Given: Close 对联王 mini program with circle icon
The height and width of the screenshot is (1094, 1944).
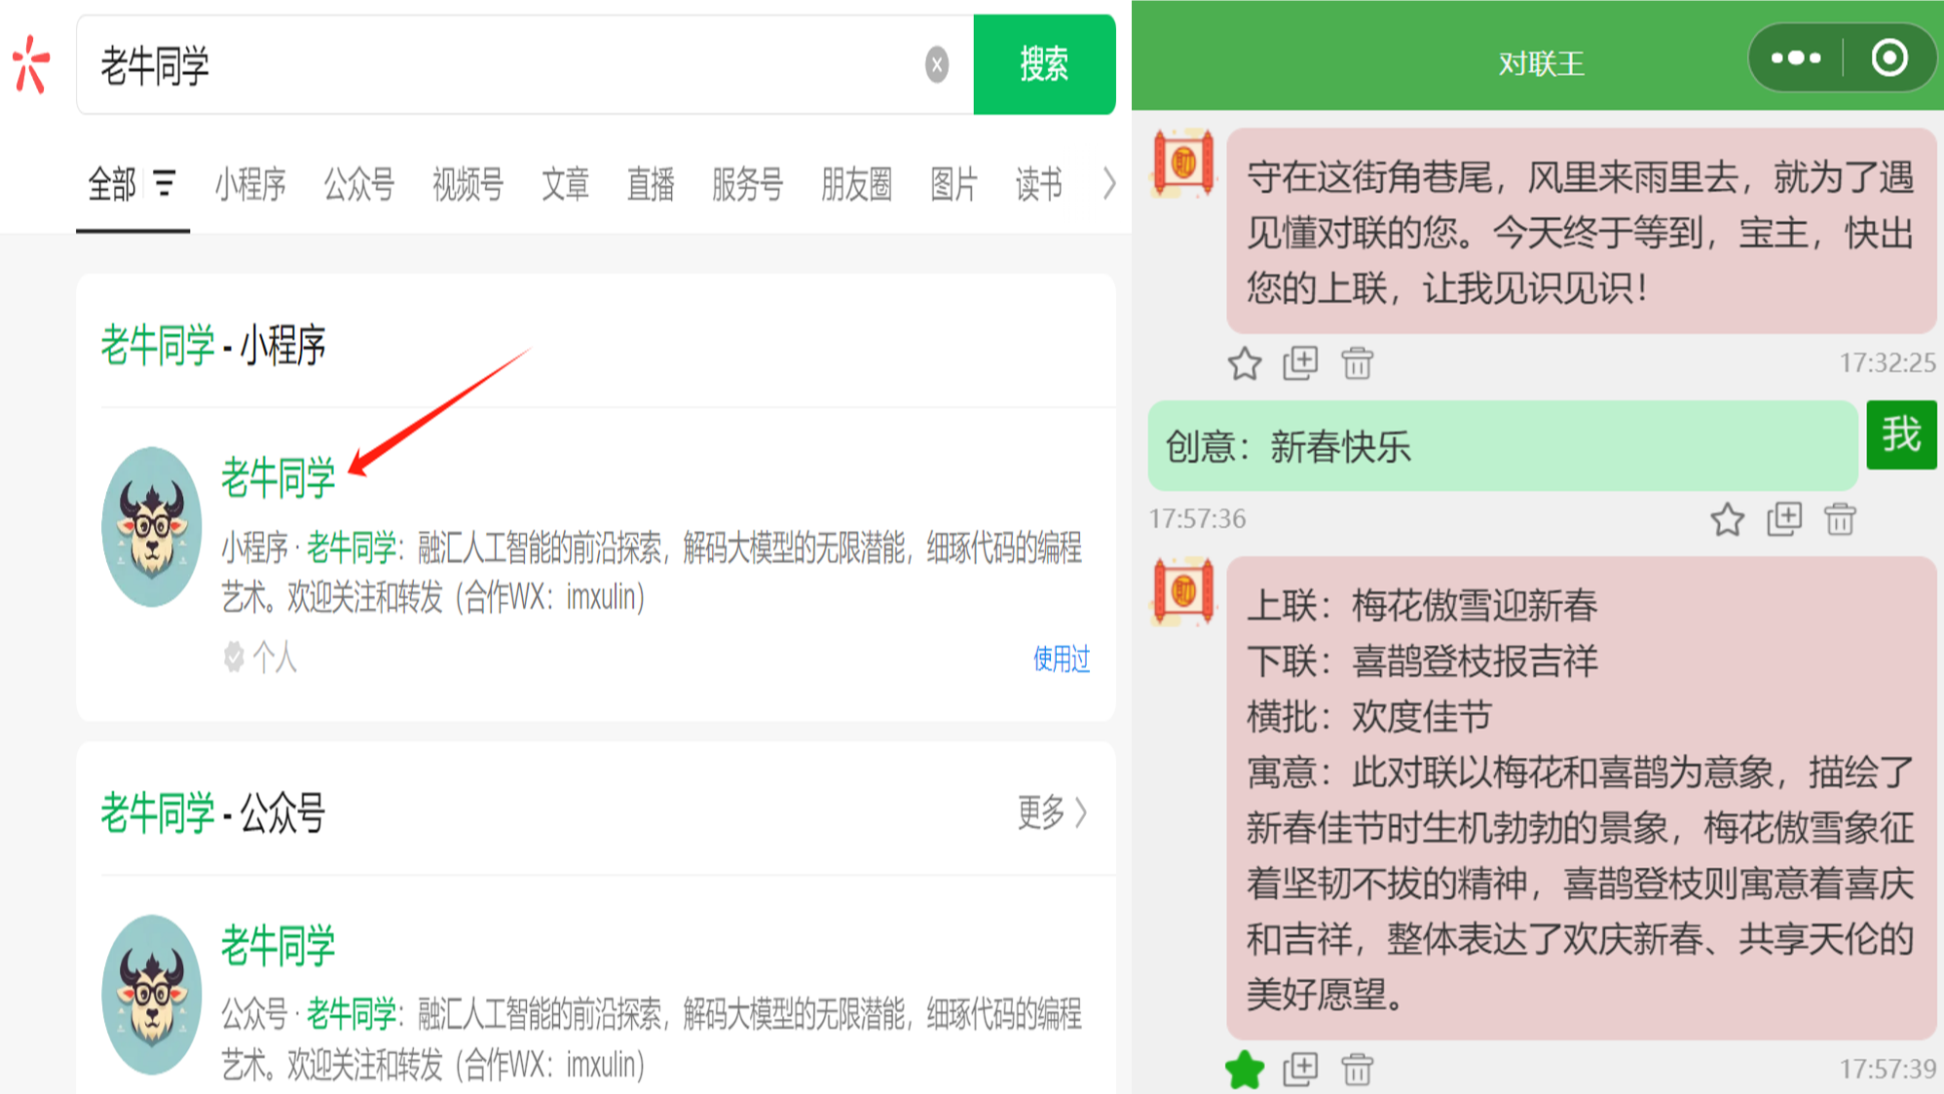Looking at the screenshot, I should click(1889, 57).
